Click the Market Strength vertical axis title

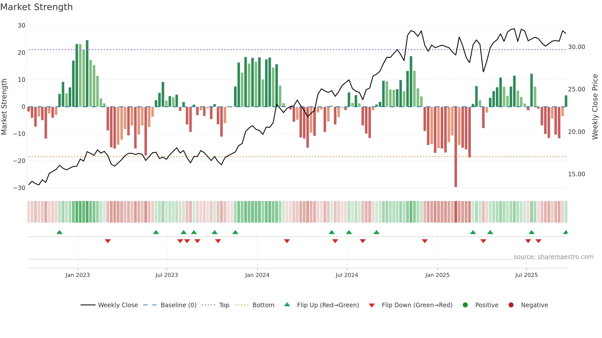point(4,107)
